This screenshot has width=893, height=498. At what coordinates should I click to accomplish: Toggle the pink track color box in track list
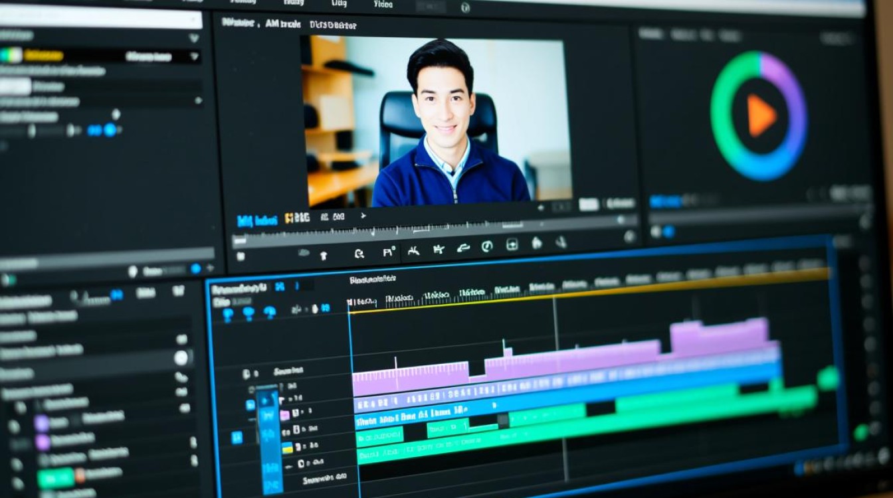(x=284, y=415)
